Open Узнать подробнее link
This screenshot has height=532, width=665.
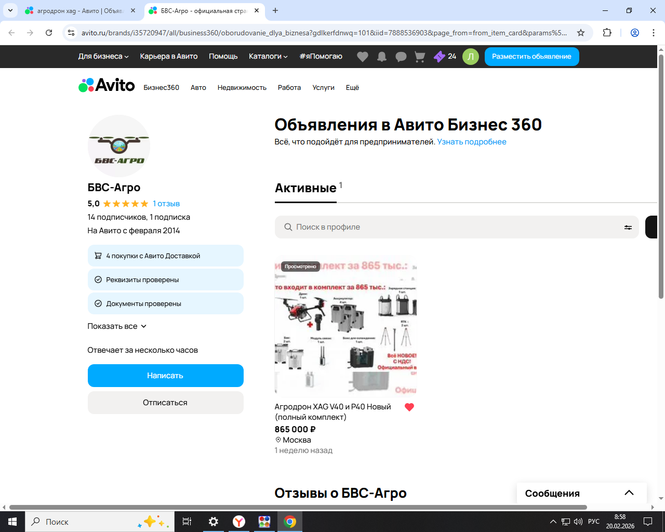pos(472,142)
